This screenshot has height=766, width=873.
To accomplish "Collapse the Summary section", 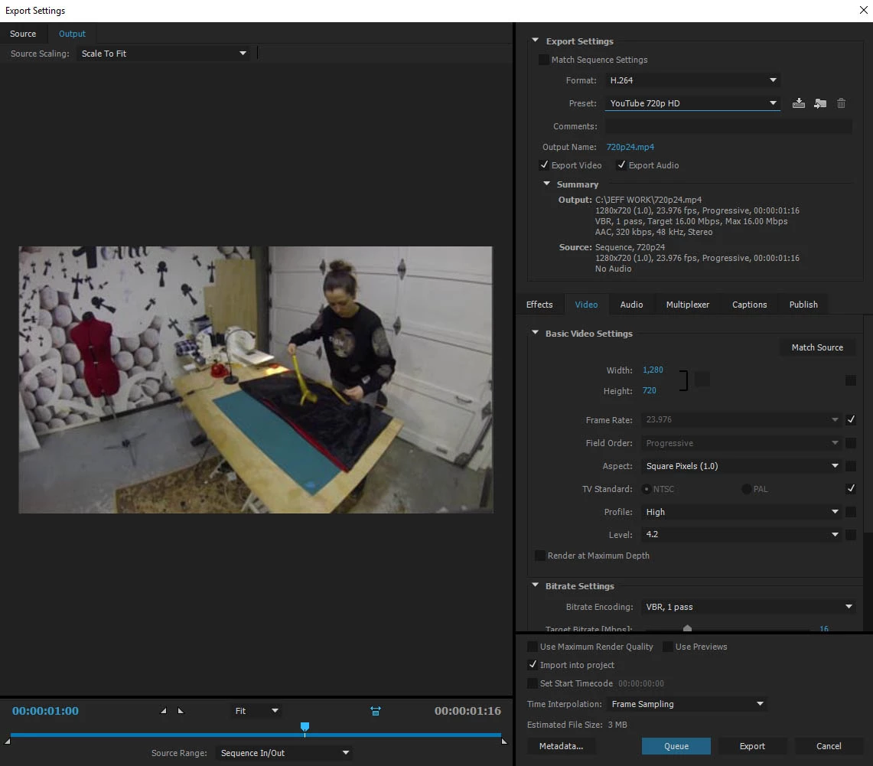I will coord(546,184).
